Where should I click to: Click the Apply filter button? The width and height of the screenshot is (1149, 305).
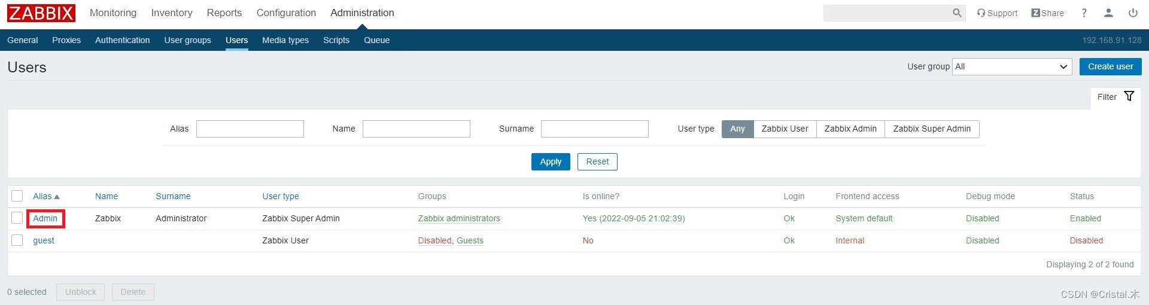point(551,161)
